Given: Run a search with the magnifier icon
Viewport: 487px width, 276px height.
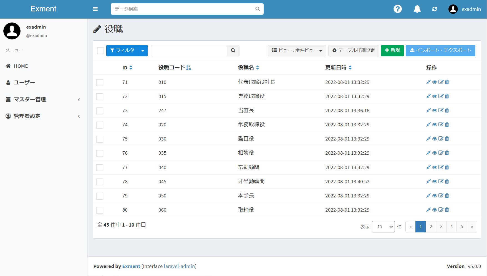Looking at the screenshot, I should 233,51.
